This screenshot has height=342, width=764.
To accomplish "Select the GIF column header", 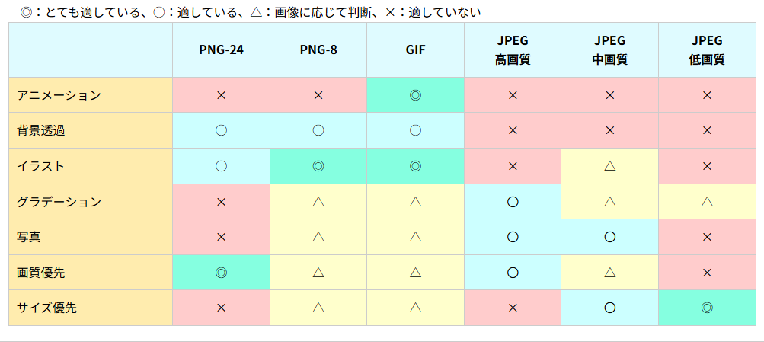I will pos(415,50).
